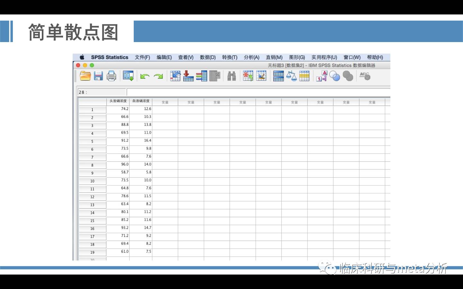
Task: Open the Variables info toolbar icon
Action: [x=202, y=76]
